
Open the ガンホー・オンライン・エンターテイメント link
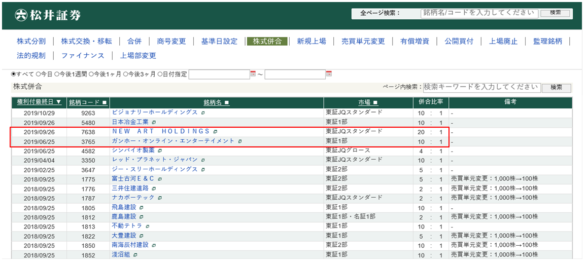click(x=173, y=141)
